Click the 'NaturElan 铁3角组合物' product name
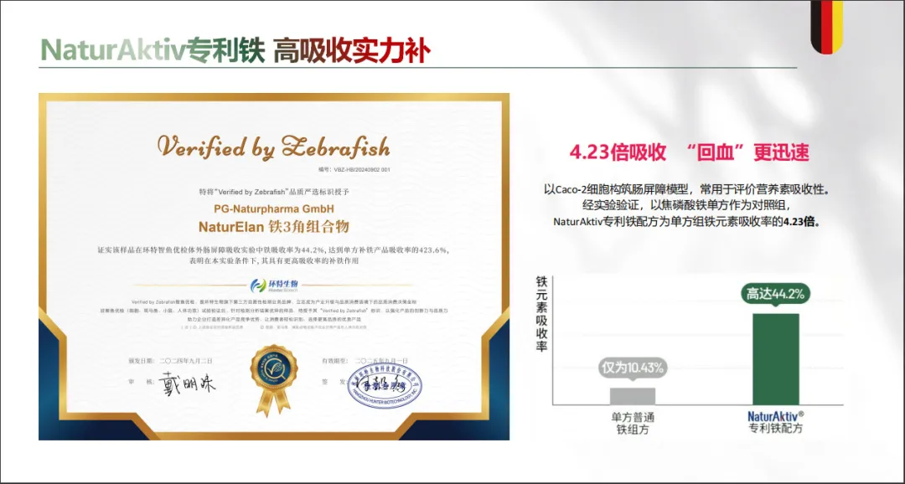The height and width of the screenshot is (484, 905). click(274, 226)
